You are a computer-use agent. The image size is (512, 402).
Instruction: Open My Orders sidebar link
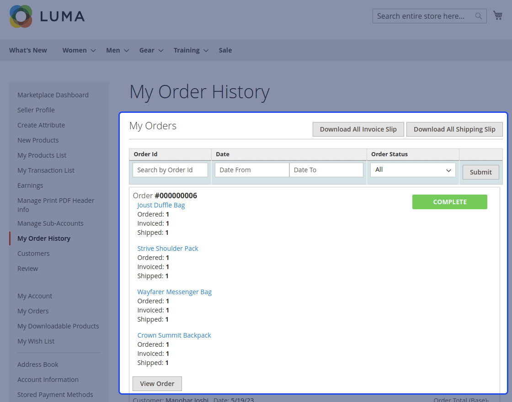click(x=33, y=311)
